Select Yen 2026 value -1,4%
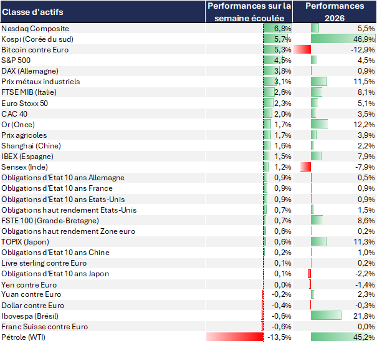 [x=365, y=285]
